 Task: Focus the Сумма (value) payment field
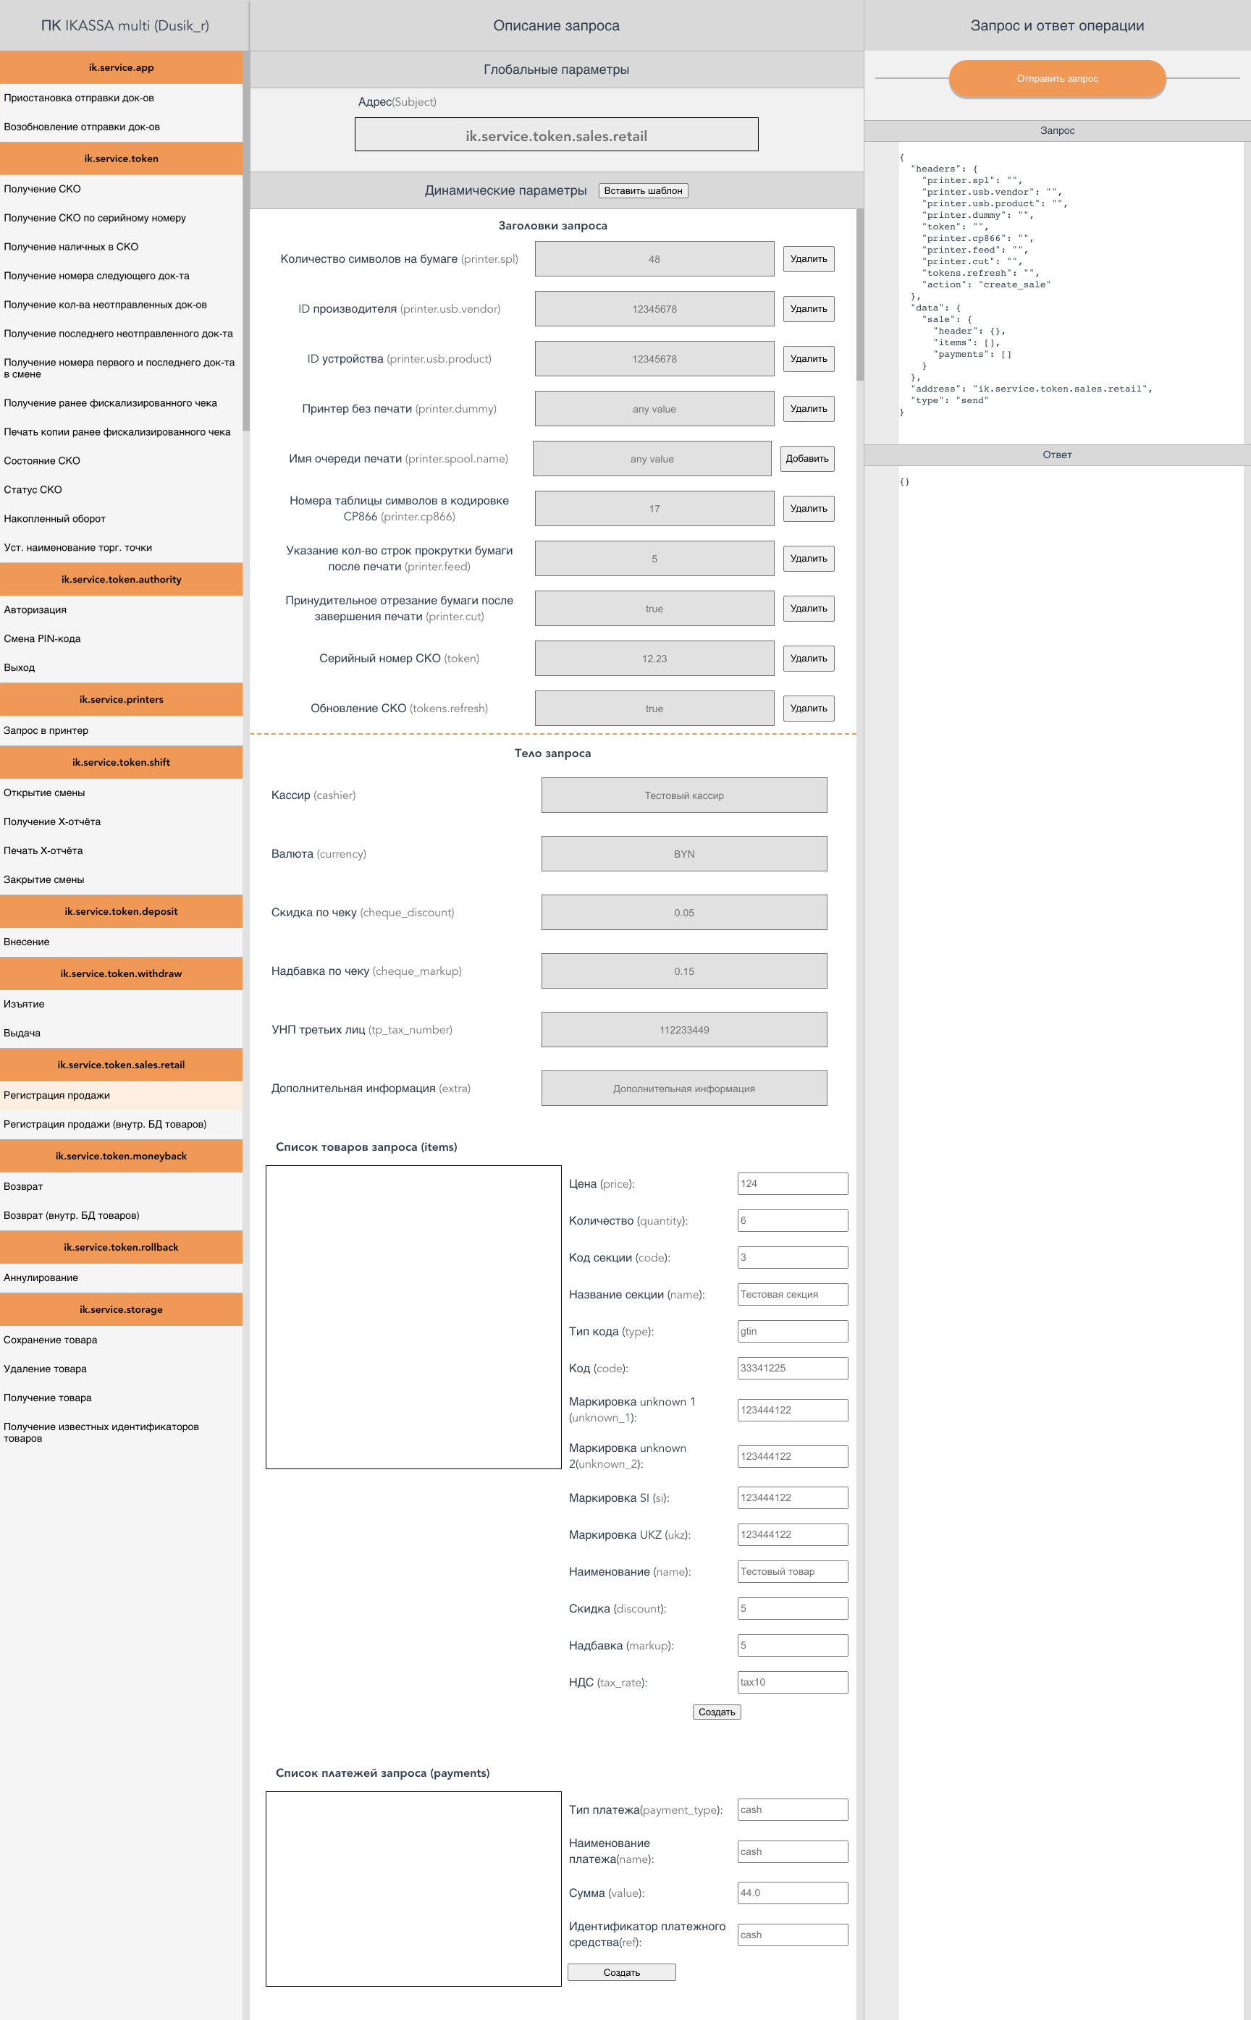(x=792, y=1893)
